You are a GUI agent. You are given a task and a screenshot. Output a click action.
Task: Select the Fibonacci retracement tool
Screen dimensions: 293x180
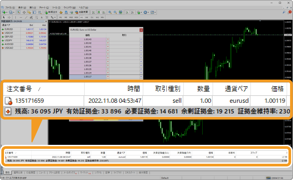click(x=36, y=17)
